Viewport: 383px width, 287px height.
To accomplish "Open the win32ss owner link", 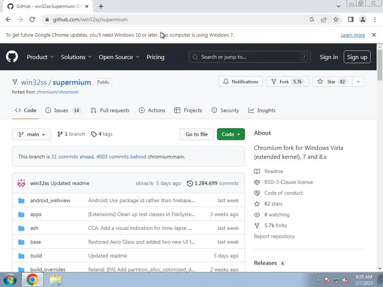I will click(x=34, y=82).
